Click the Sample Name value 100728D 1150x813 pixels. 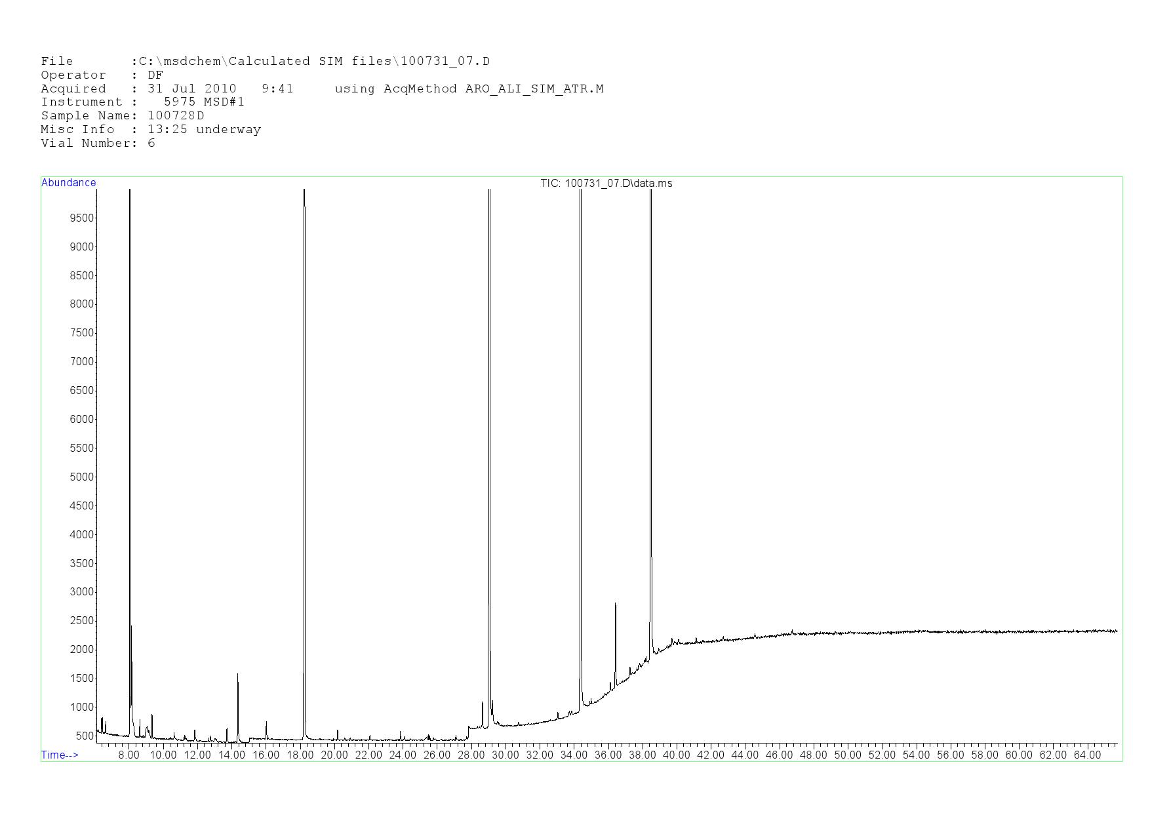(176, 115)
